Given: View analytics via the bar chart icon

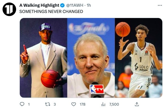Looking at the screenshot, I should pyautogui.click(x=103, y=104).
